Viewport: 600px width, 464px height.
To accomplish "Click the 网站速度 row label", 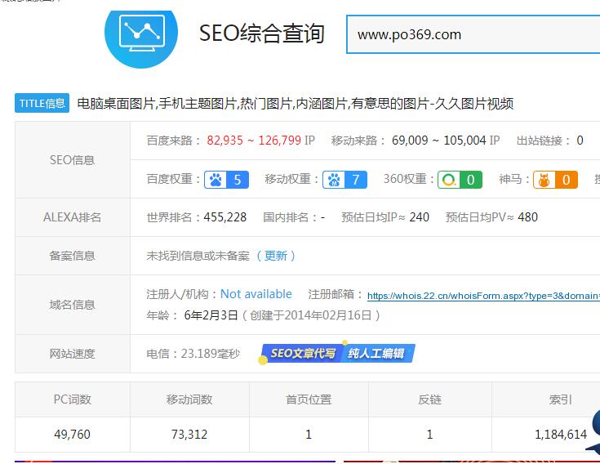I will [x=73, y=354].
